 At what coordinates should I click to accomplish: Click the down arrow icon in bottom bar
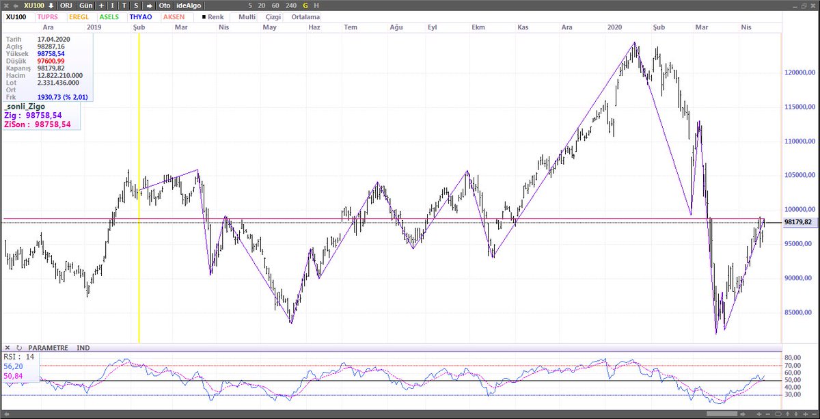(796, 414)
